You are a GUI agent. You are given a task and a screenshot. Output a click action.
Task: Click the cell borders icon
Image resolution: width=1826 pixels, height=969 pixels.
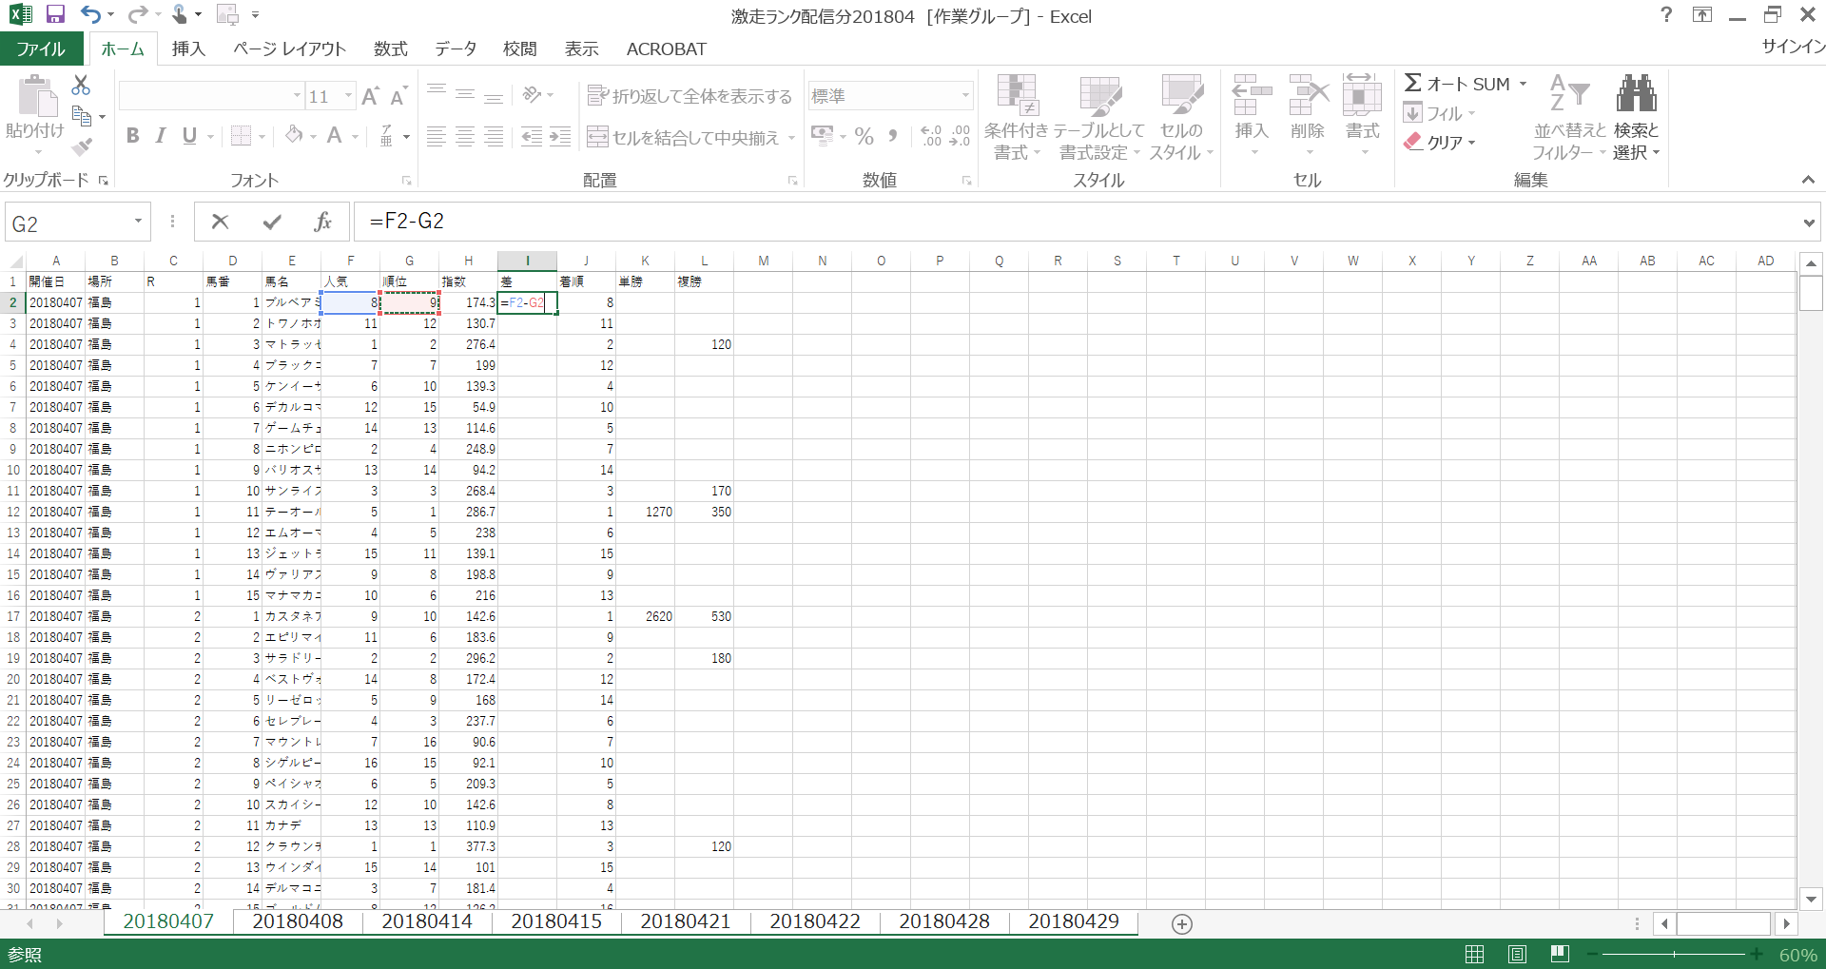tap(242, 136)
